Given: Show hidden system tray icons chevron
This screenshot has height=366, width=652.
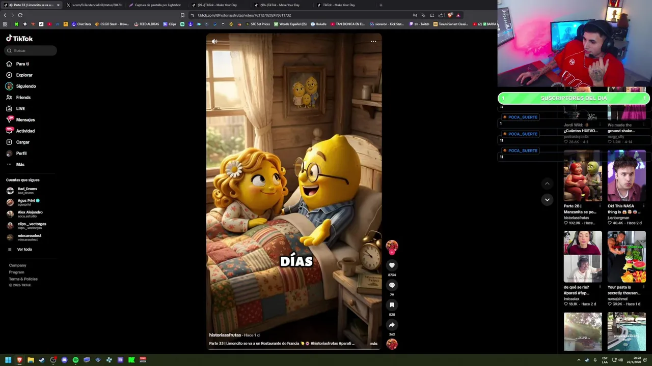Looking at the screenshot, I should [x=579, y=360].
